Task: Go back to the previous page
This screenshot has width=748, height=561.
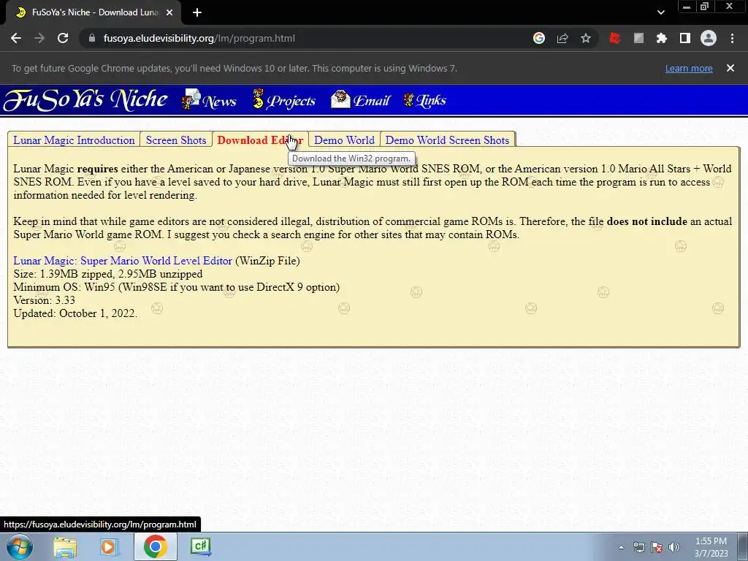Action: 16,38
